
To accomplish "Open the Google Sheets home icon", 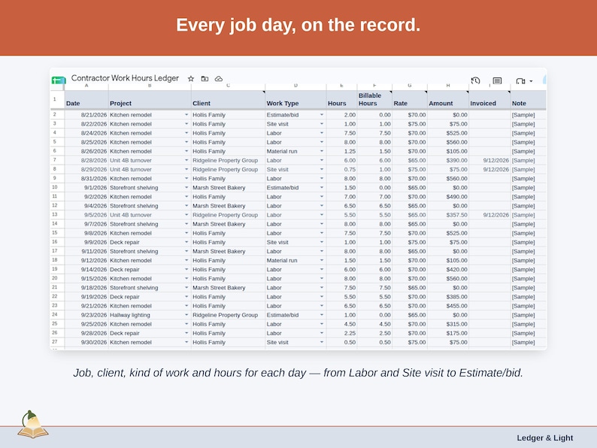I will click(58, 80).
